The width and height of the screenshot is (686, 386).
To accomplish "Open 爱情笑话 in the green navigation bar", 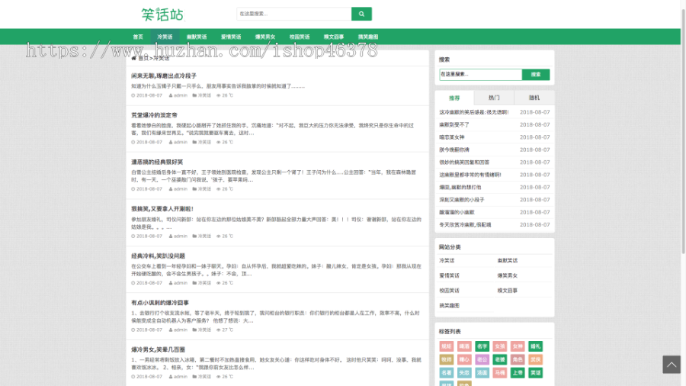I will [230, 37].
